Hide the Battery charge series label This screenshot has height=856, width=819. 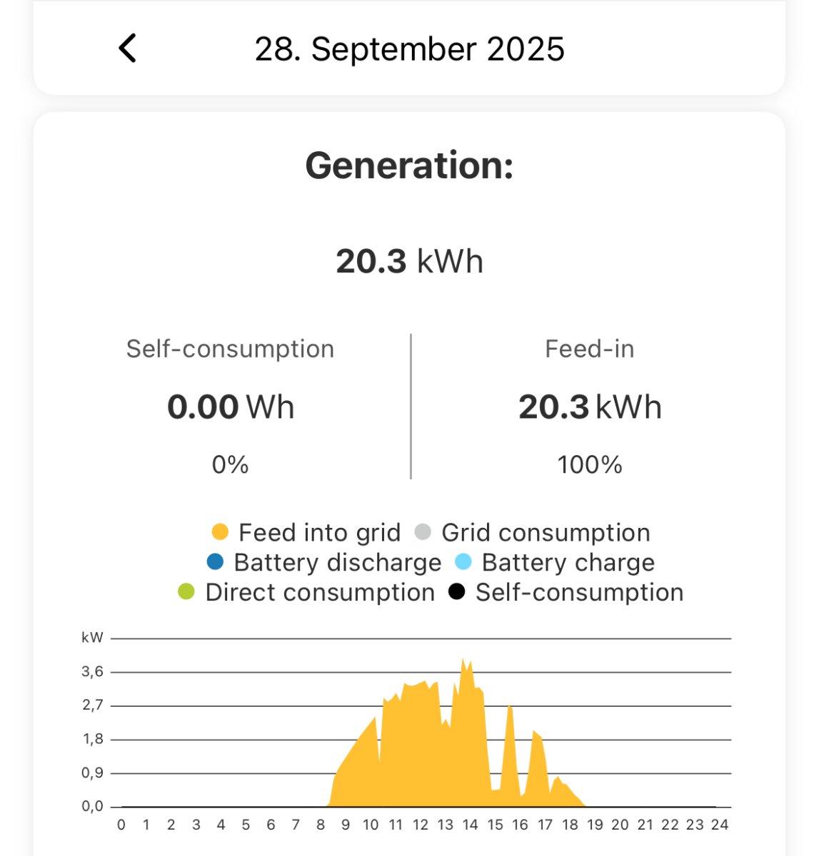(x=568, y=563)
